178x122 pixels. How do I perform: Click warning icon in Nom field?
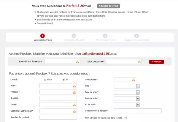click(x=74, y=86)
